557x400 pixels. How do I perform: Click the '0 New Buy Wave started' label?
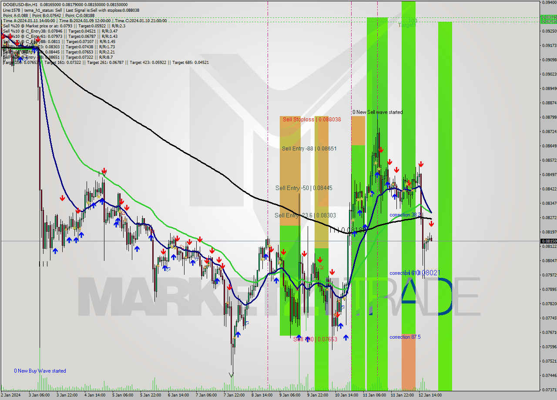40,371
